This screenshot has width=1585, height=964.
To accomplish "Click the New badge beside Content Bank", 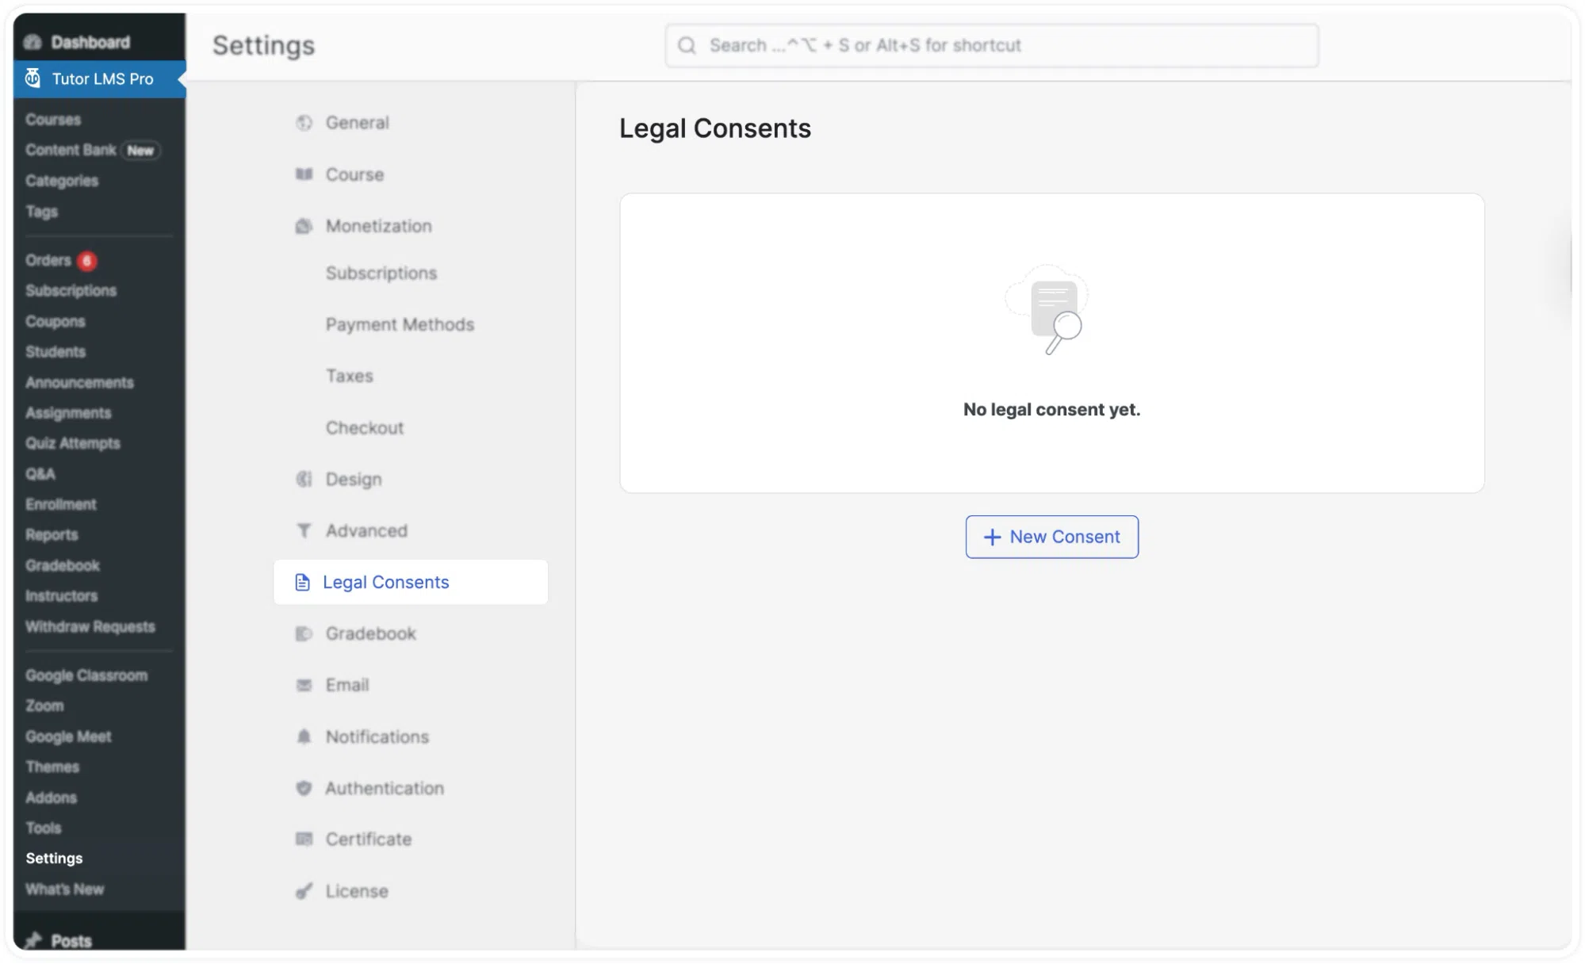I will pos(140,151).
